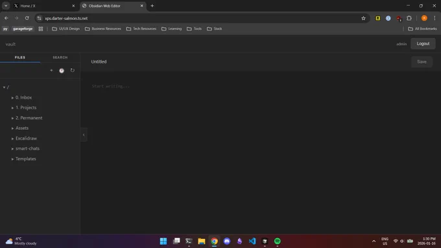This screenshot has height=248, width=441.
Task: Open a new browser tab
Action: pos(152,6)
